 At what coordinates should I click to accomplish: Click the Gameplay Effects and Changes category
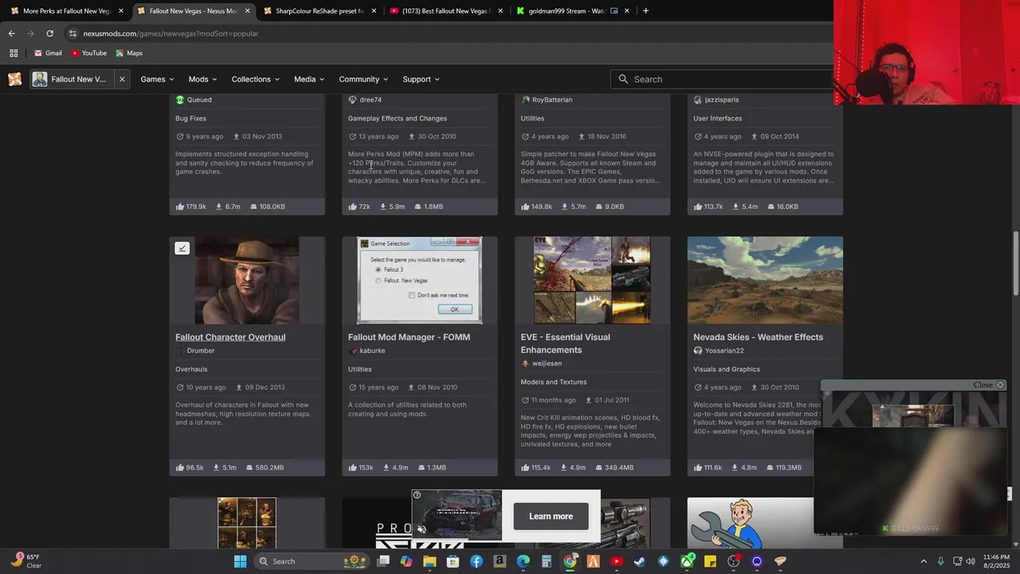(x=397, y=118)
